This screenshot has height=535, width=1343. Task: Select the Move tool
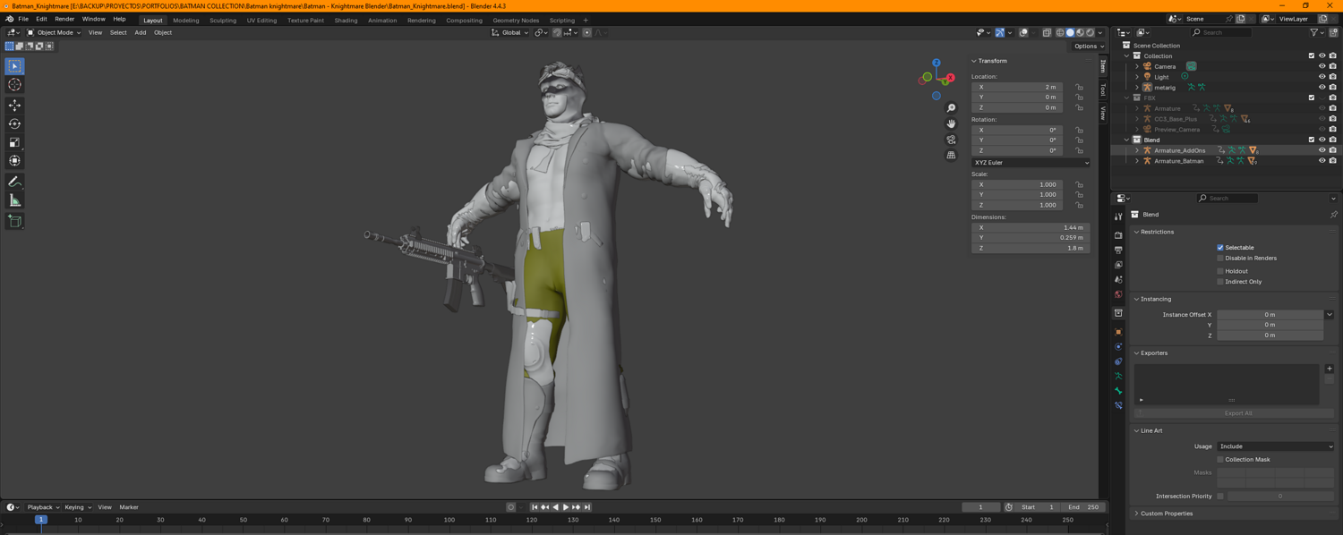(14, 106)
